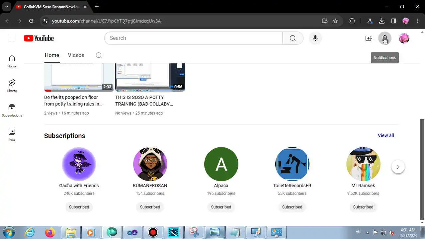Open Chrome extensions puzzle icon

352,21
